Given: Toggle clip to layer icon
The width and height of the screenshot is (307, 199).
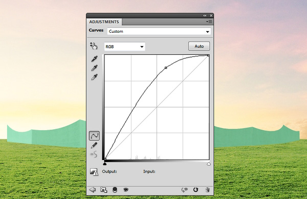Looking at the screenshot, I should tap(115, 190).
